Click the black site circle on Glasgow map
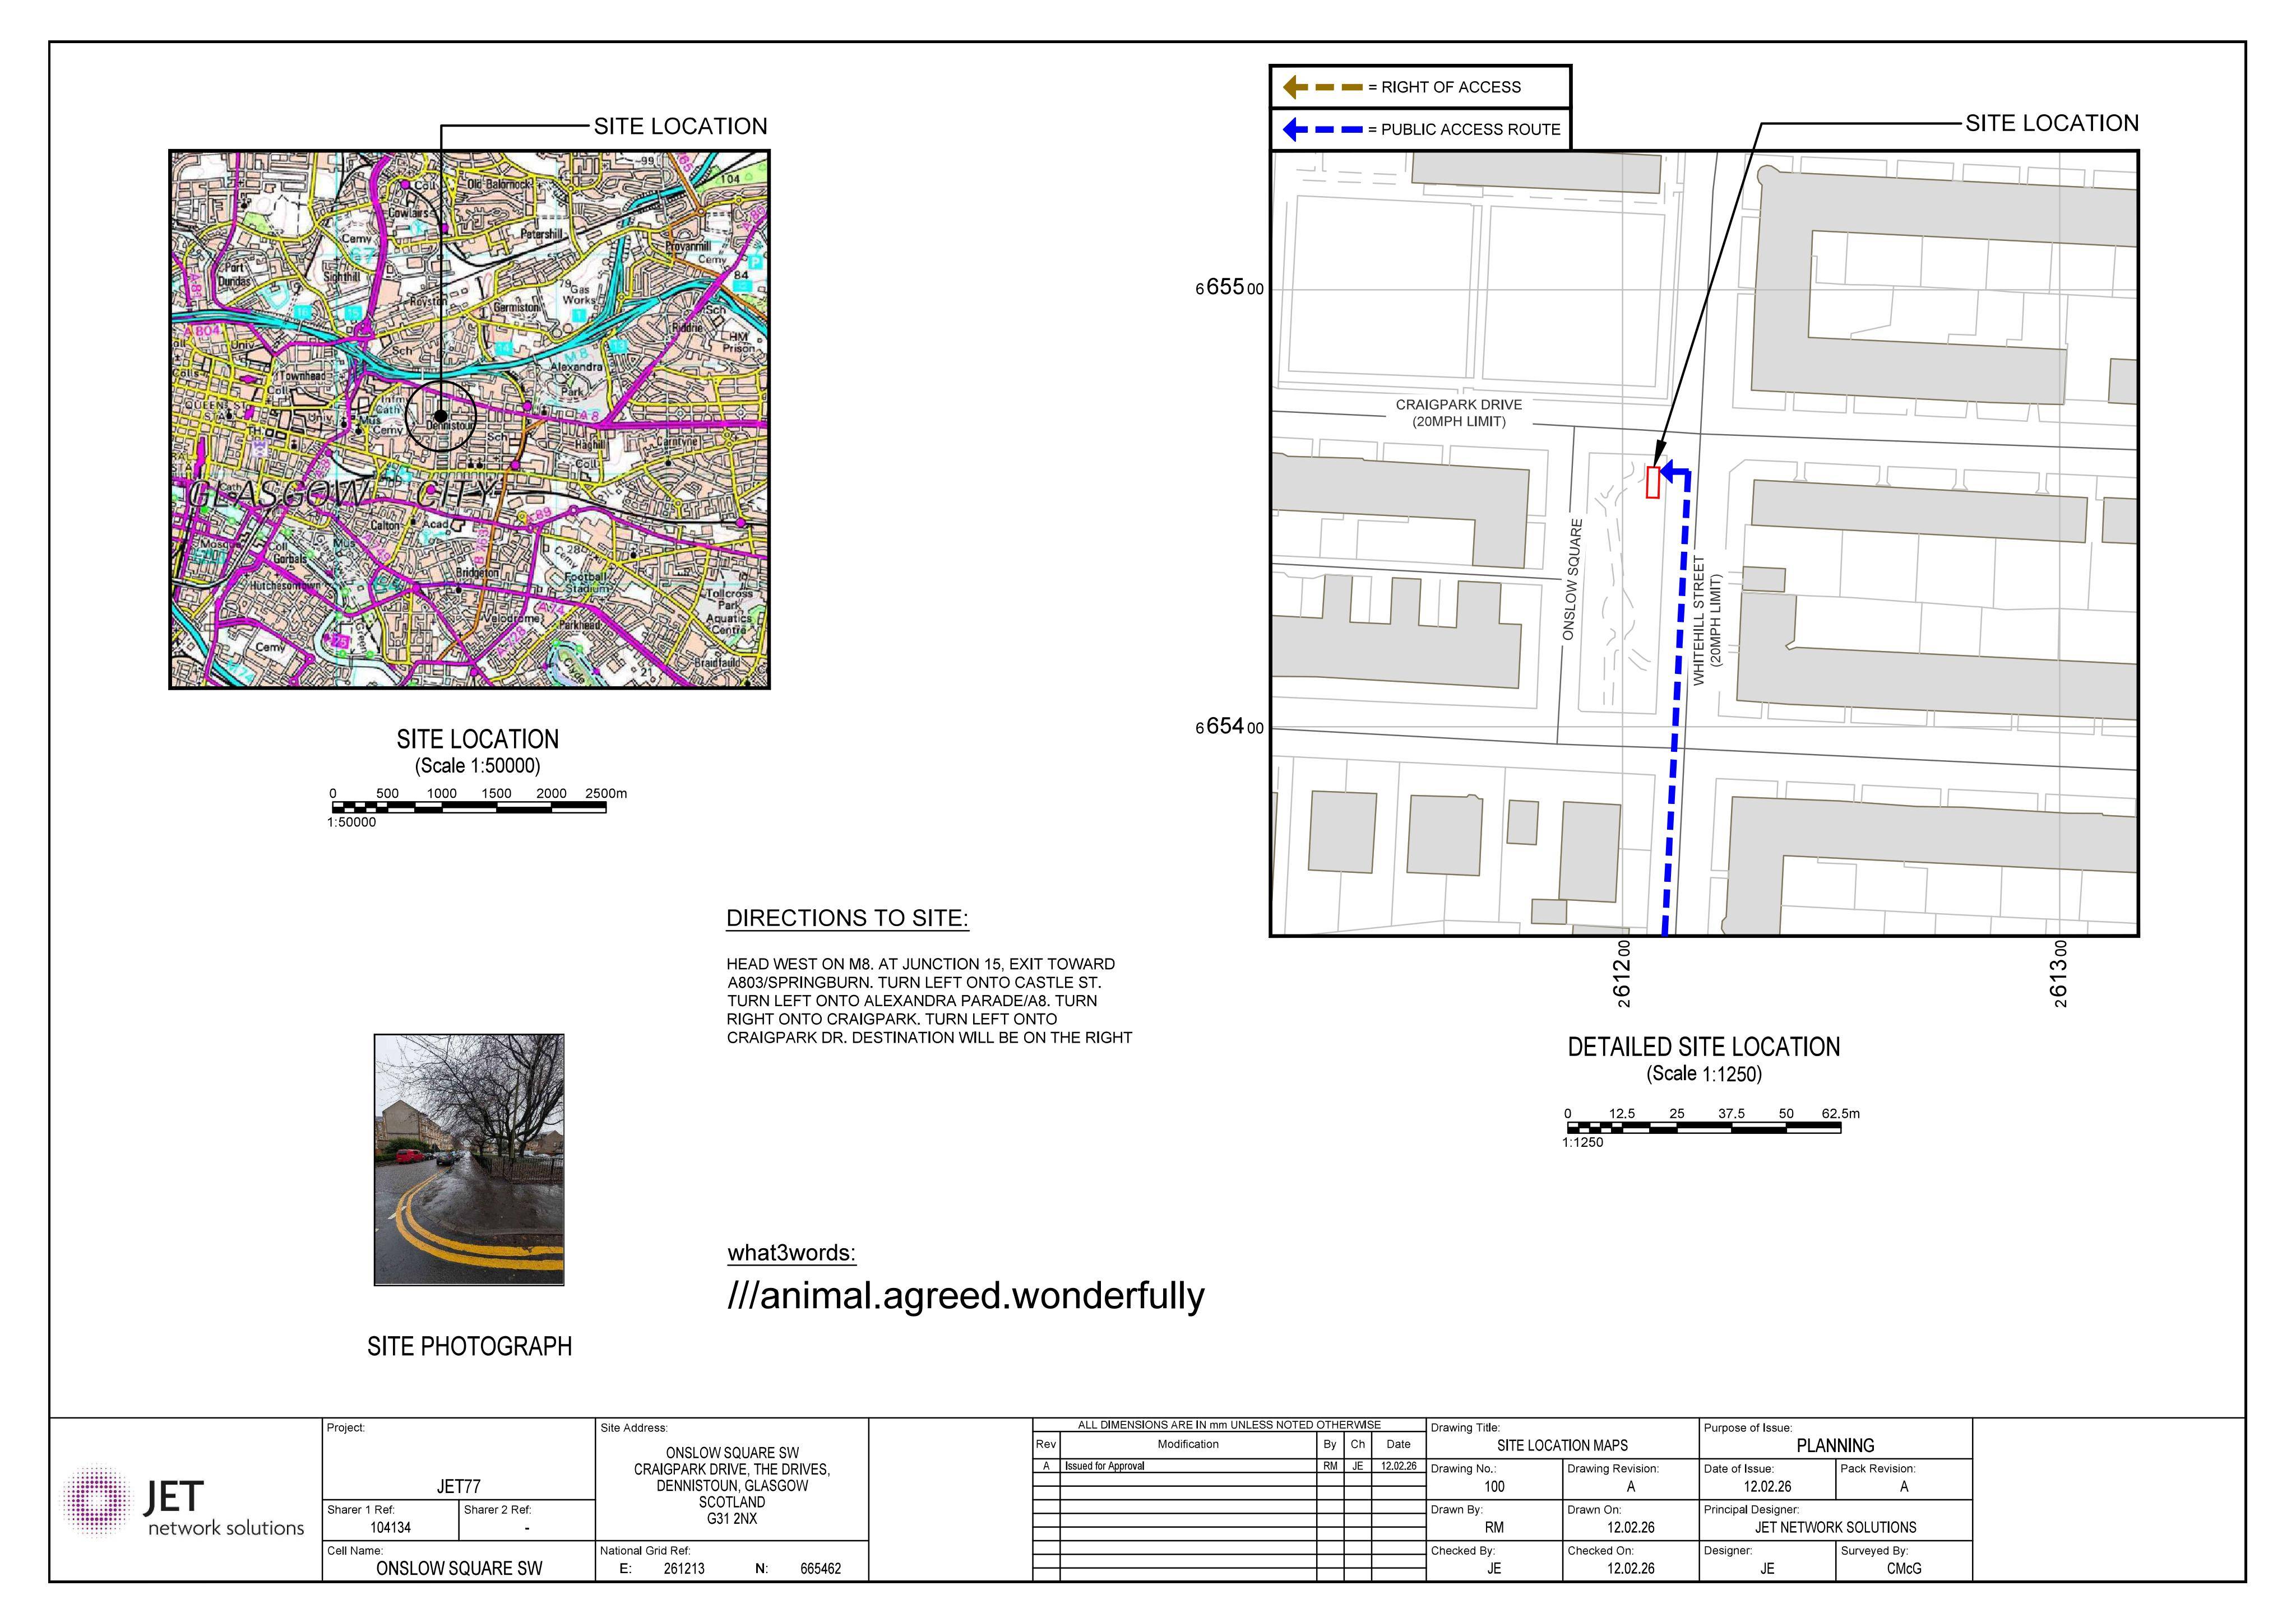The height and width of the screenshot is (1623, 2296). pyautogui.click(x=440, y=416)
